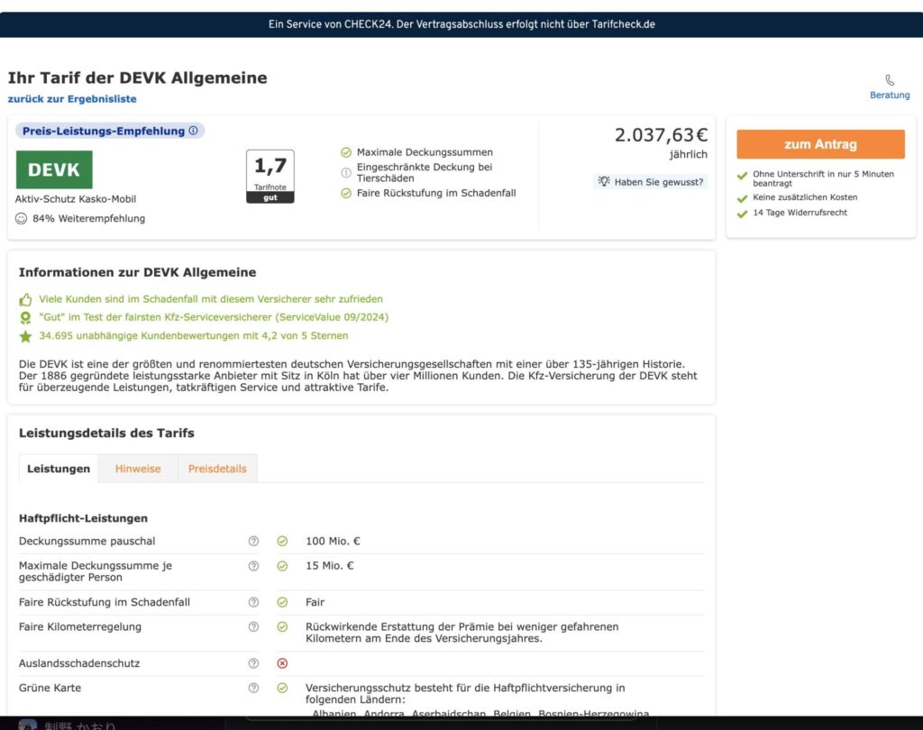Open help icon for Deckungssumme pauschal
The width and height of the screenshot is (923, 730).
point(253,541)
